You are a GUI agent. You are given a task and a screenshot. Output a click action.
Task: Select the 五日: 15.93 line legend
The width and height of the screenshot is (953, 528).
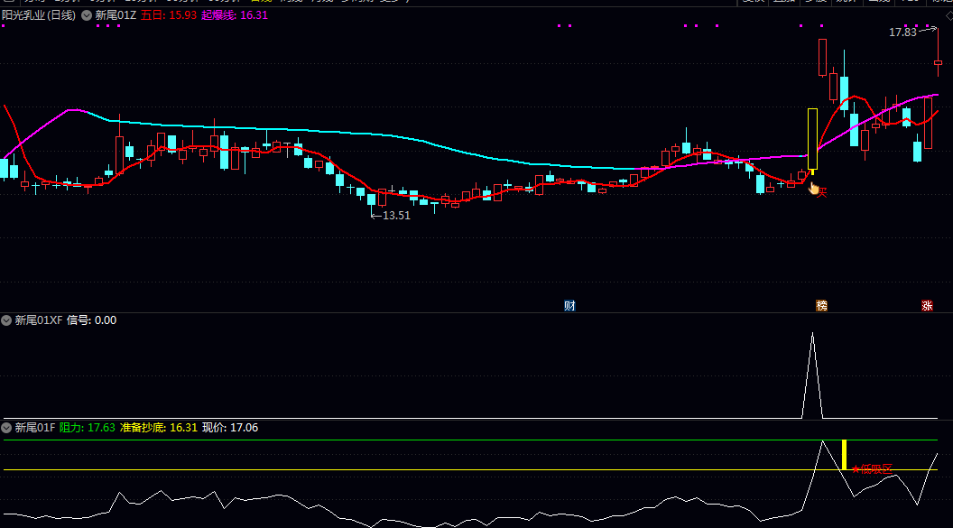coord(169,15)
